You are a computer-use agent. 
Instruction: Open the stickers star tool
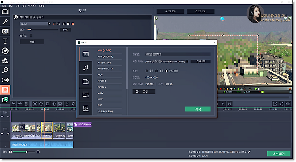(5, 51)
